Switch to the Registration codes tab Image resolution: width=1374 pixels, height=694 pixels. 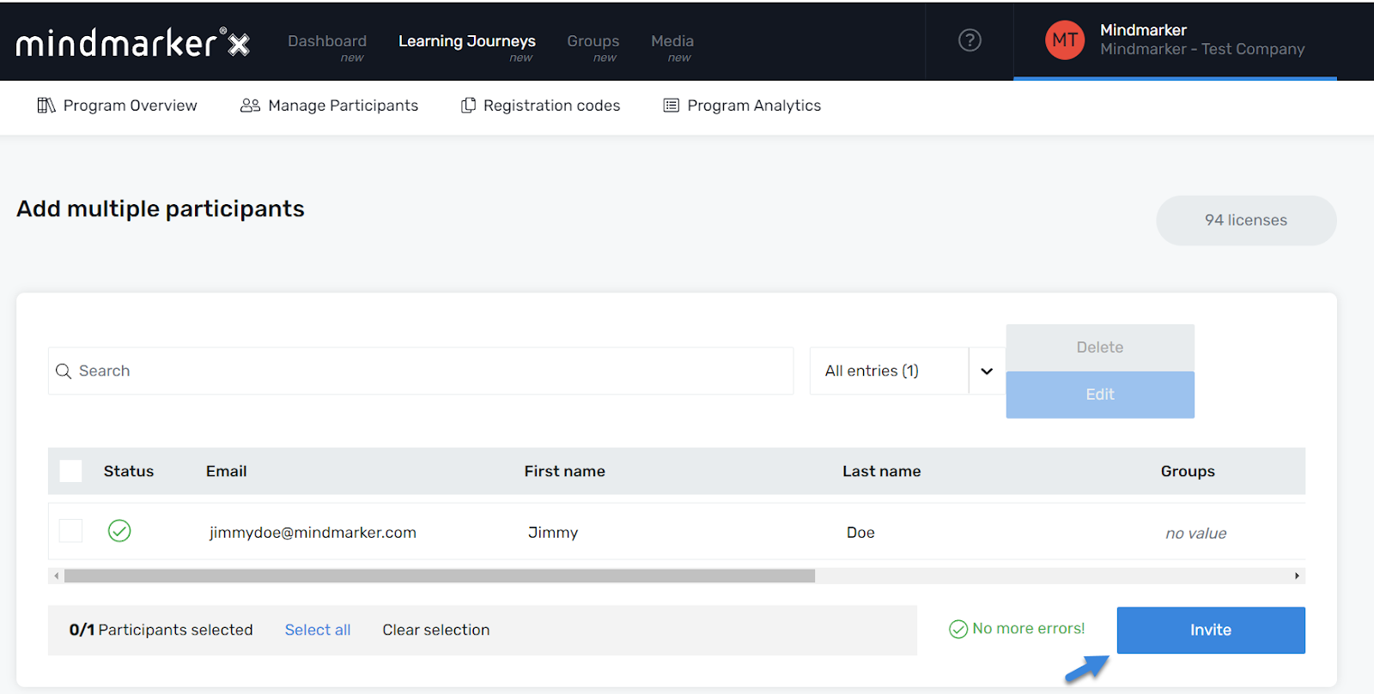[x=541, y=106]
